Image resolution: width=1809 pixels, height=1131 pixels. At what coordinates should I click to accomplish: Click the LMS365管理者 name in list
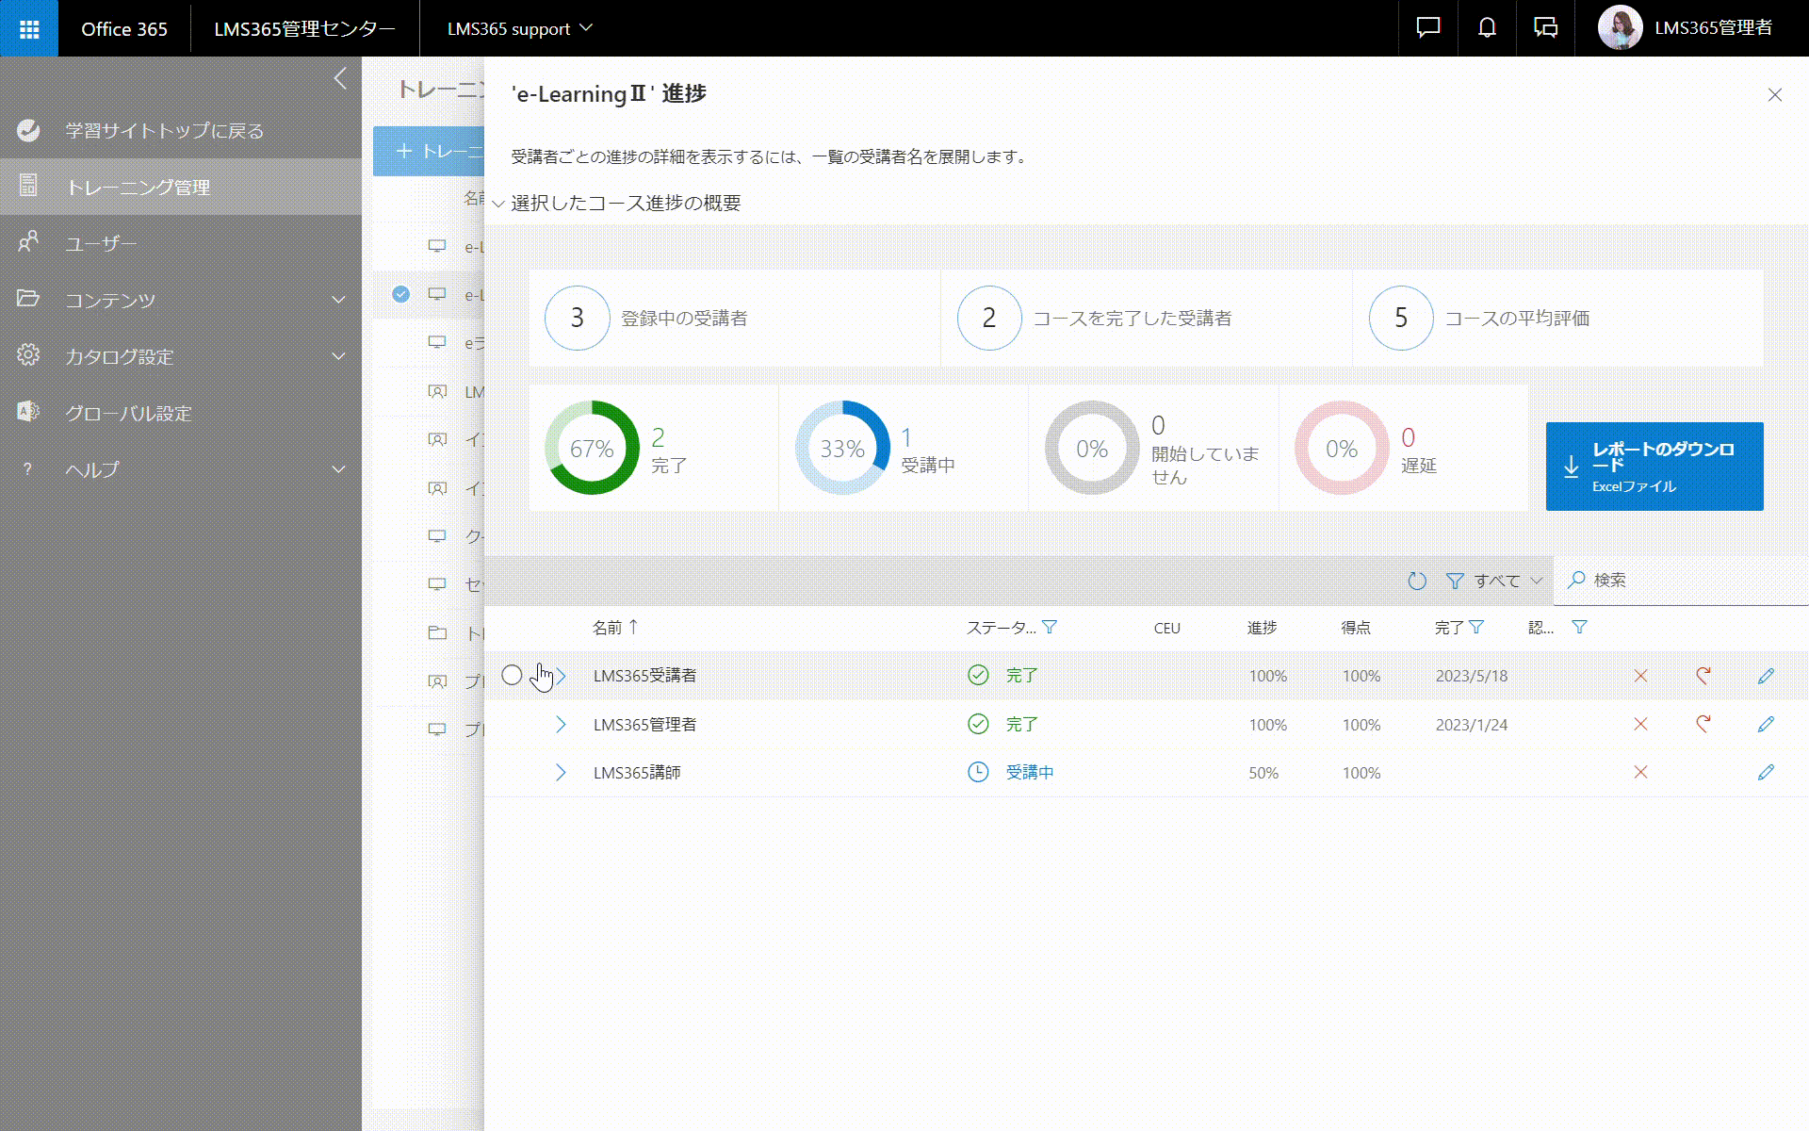(x=644, y=724)
